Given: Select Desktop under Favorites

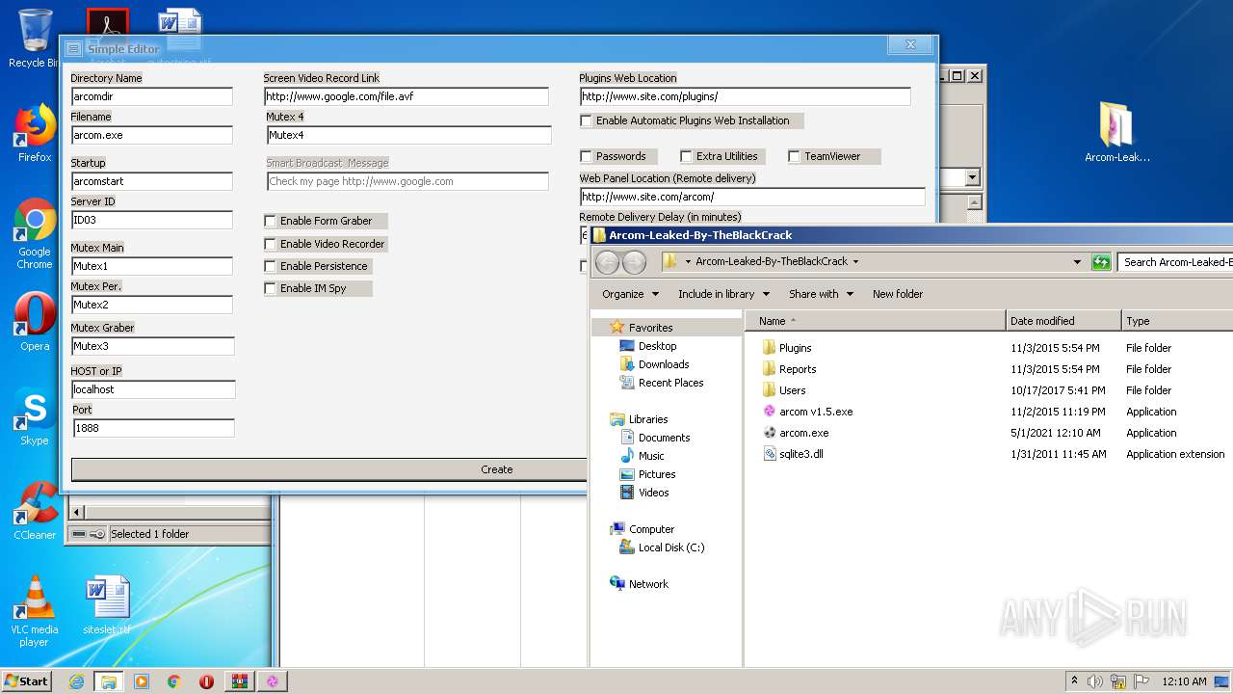Looking at the screenshot, I should [657, 346].
